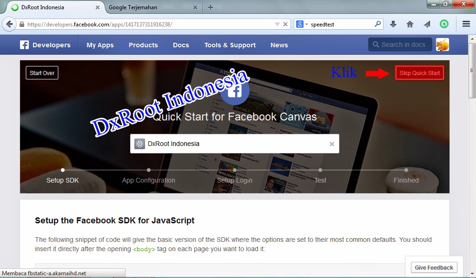Close the Google Terjemahan tab
Screen dimensions: 476x278
pyautogui.click(x=195, y=7)
